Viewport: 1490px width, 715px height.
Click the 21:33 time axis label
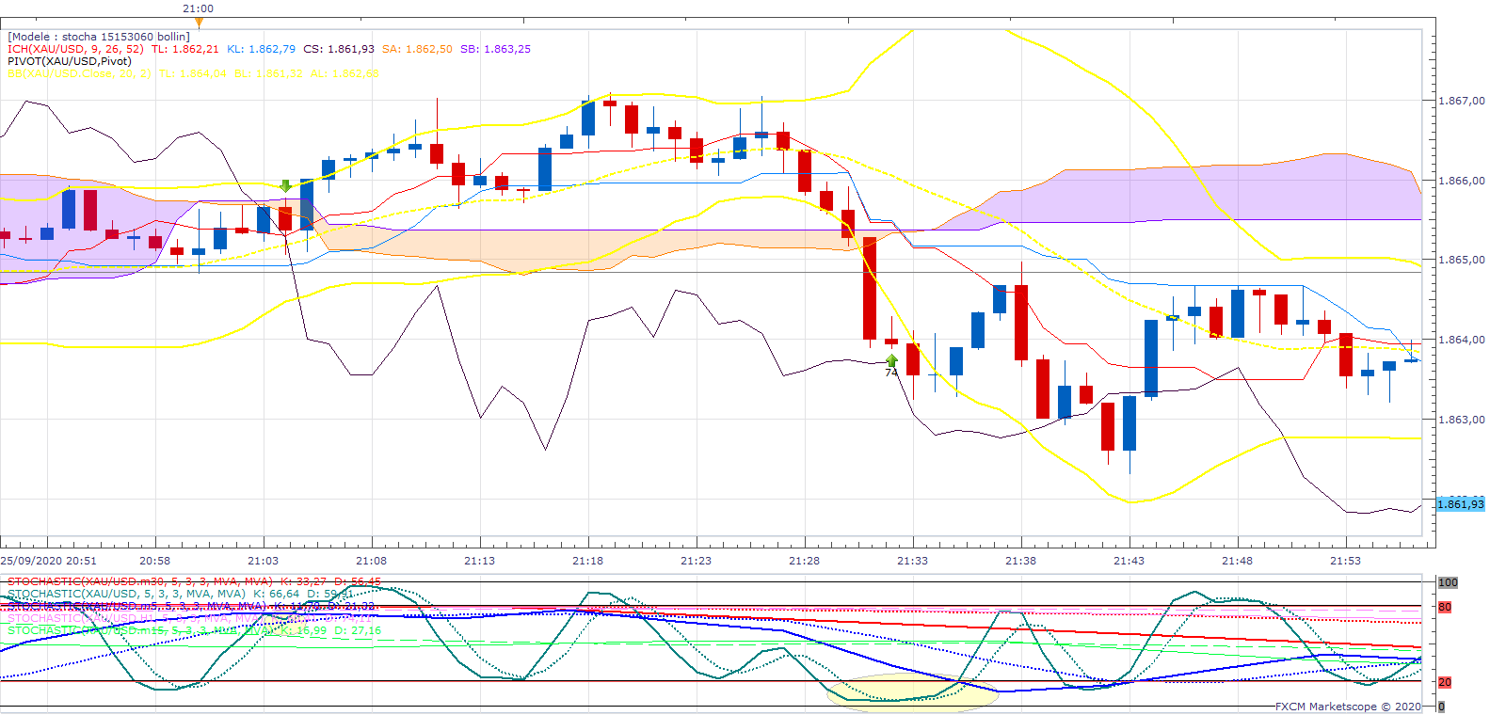coord(912,561)
